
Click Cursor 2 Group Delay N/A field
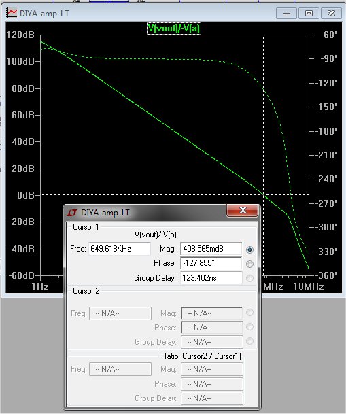coord(211,342)
